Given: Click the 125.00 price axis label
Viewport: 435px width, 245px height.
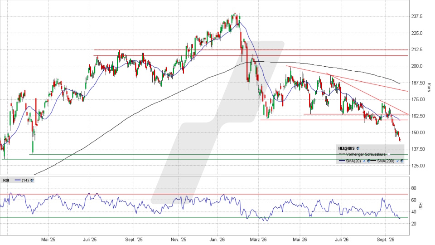Looking at the screenshot, I should coord(418,166).
